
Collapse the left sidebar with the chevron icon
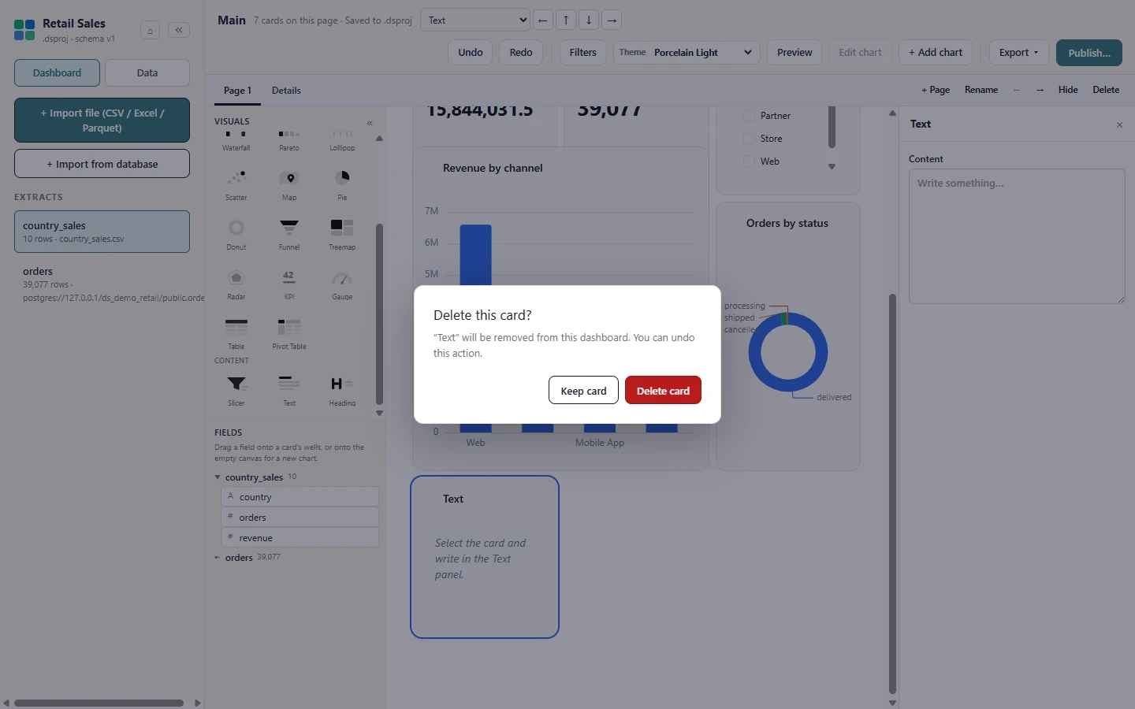[179, 30]
